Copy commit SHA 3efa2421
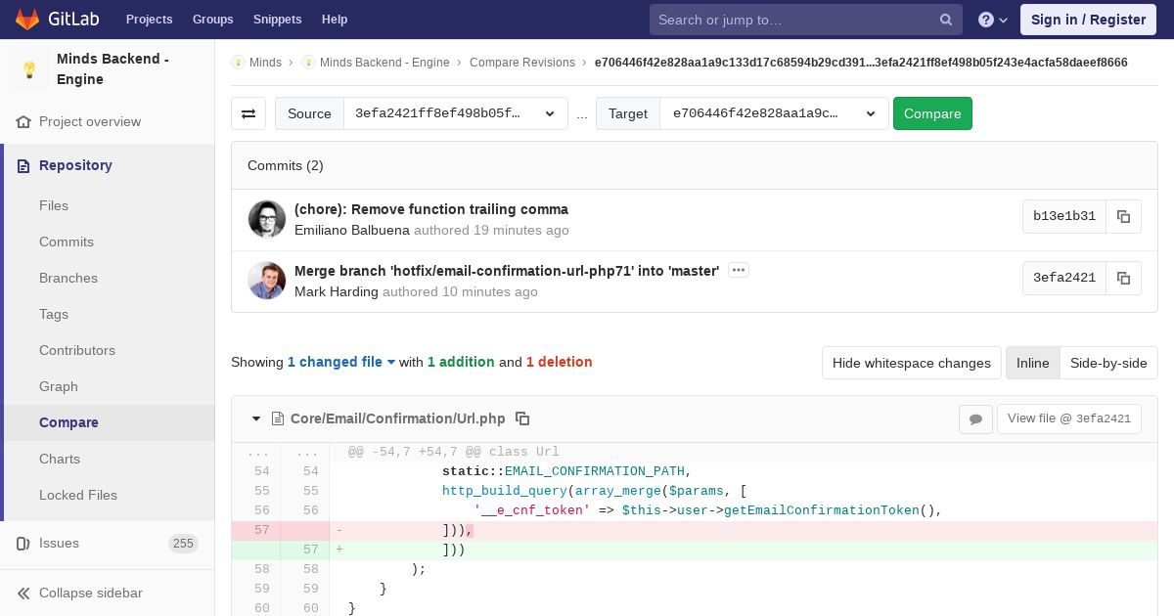Viewport: 1174px width, 616px height. point(1123,278)
